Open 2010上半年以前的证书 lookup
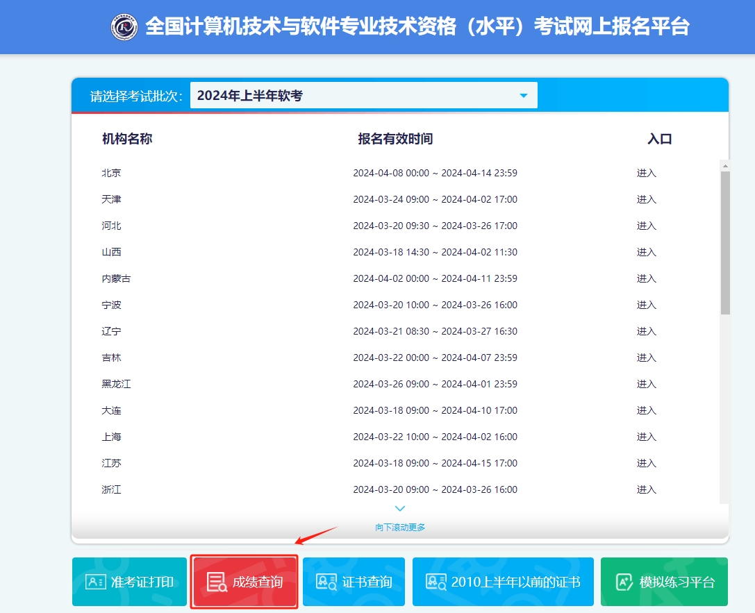755x613 pixels. click(x=503, y=582)
